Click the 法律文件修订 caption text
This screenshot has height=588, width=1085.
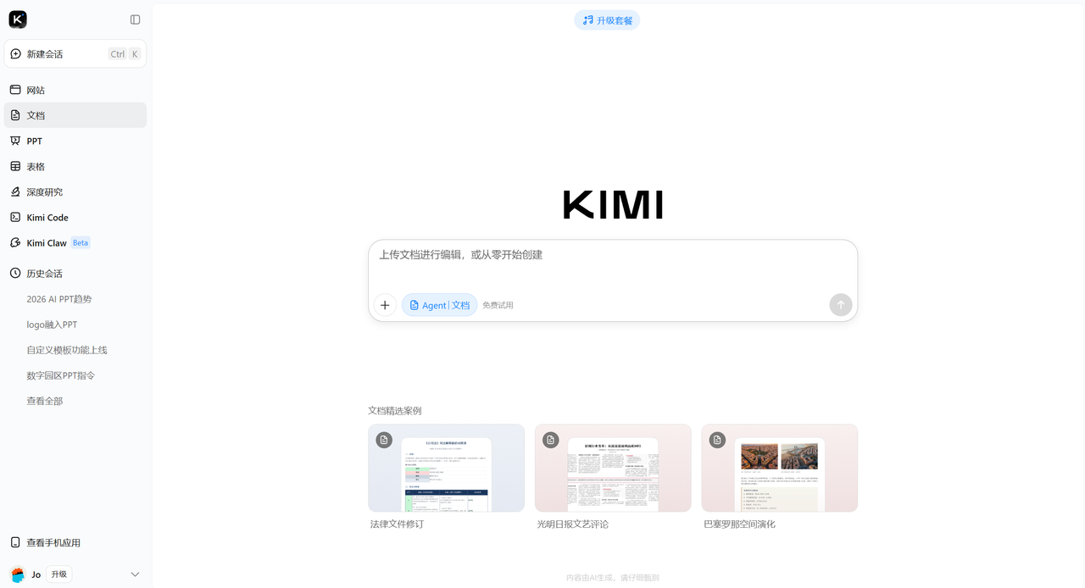(x=397, y=524)
